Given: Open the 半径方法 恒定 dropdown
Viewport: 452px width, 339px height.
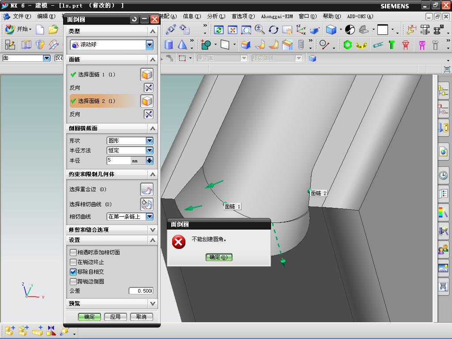Looking at the screenshot, I should [149, 151].
